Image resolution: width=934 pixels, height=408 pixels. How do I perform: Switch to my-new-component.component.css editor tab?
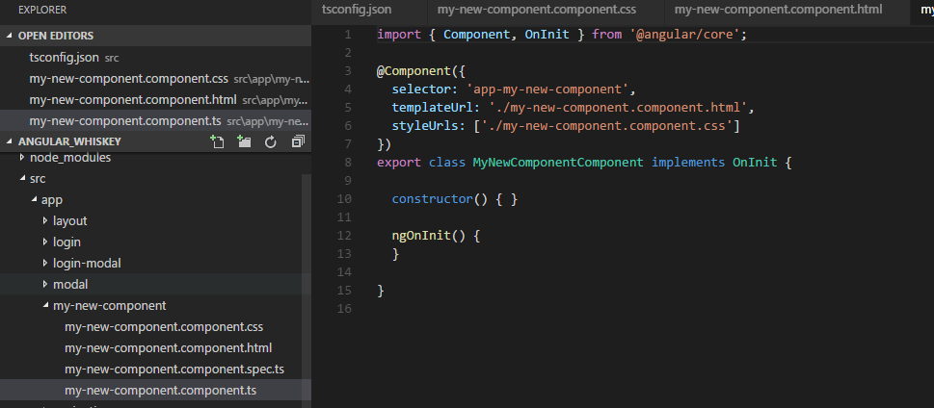(545, 11)
